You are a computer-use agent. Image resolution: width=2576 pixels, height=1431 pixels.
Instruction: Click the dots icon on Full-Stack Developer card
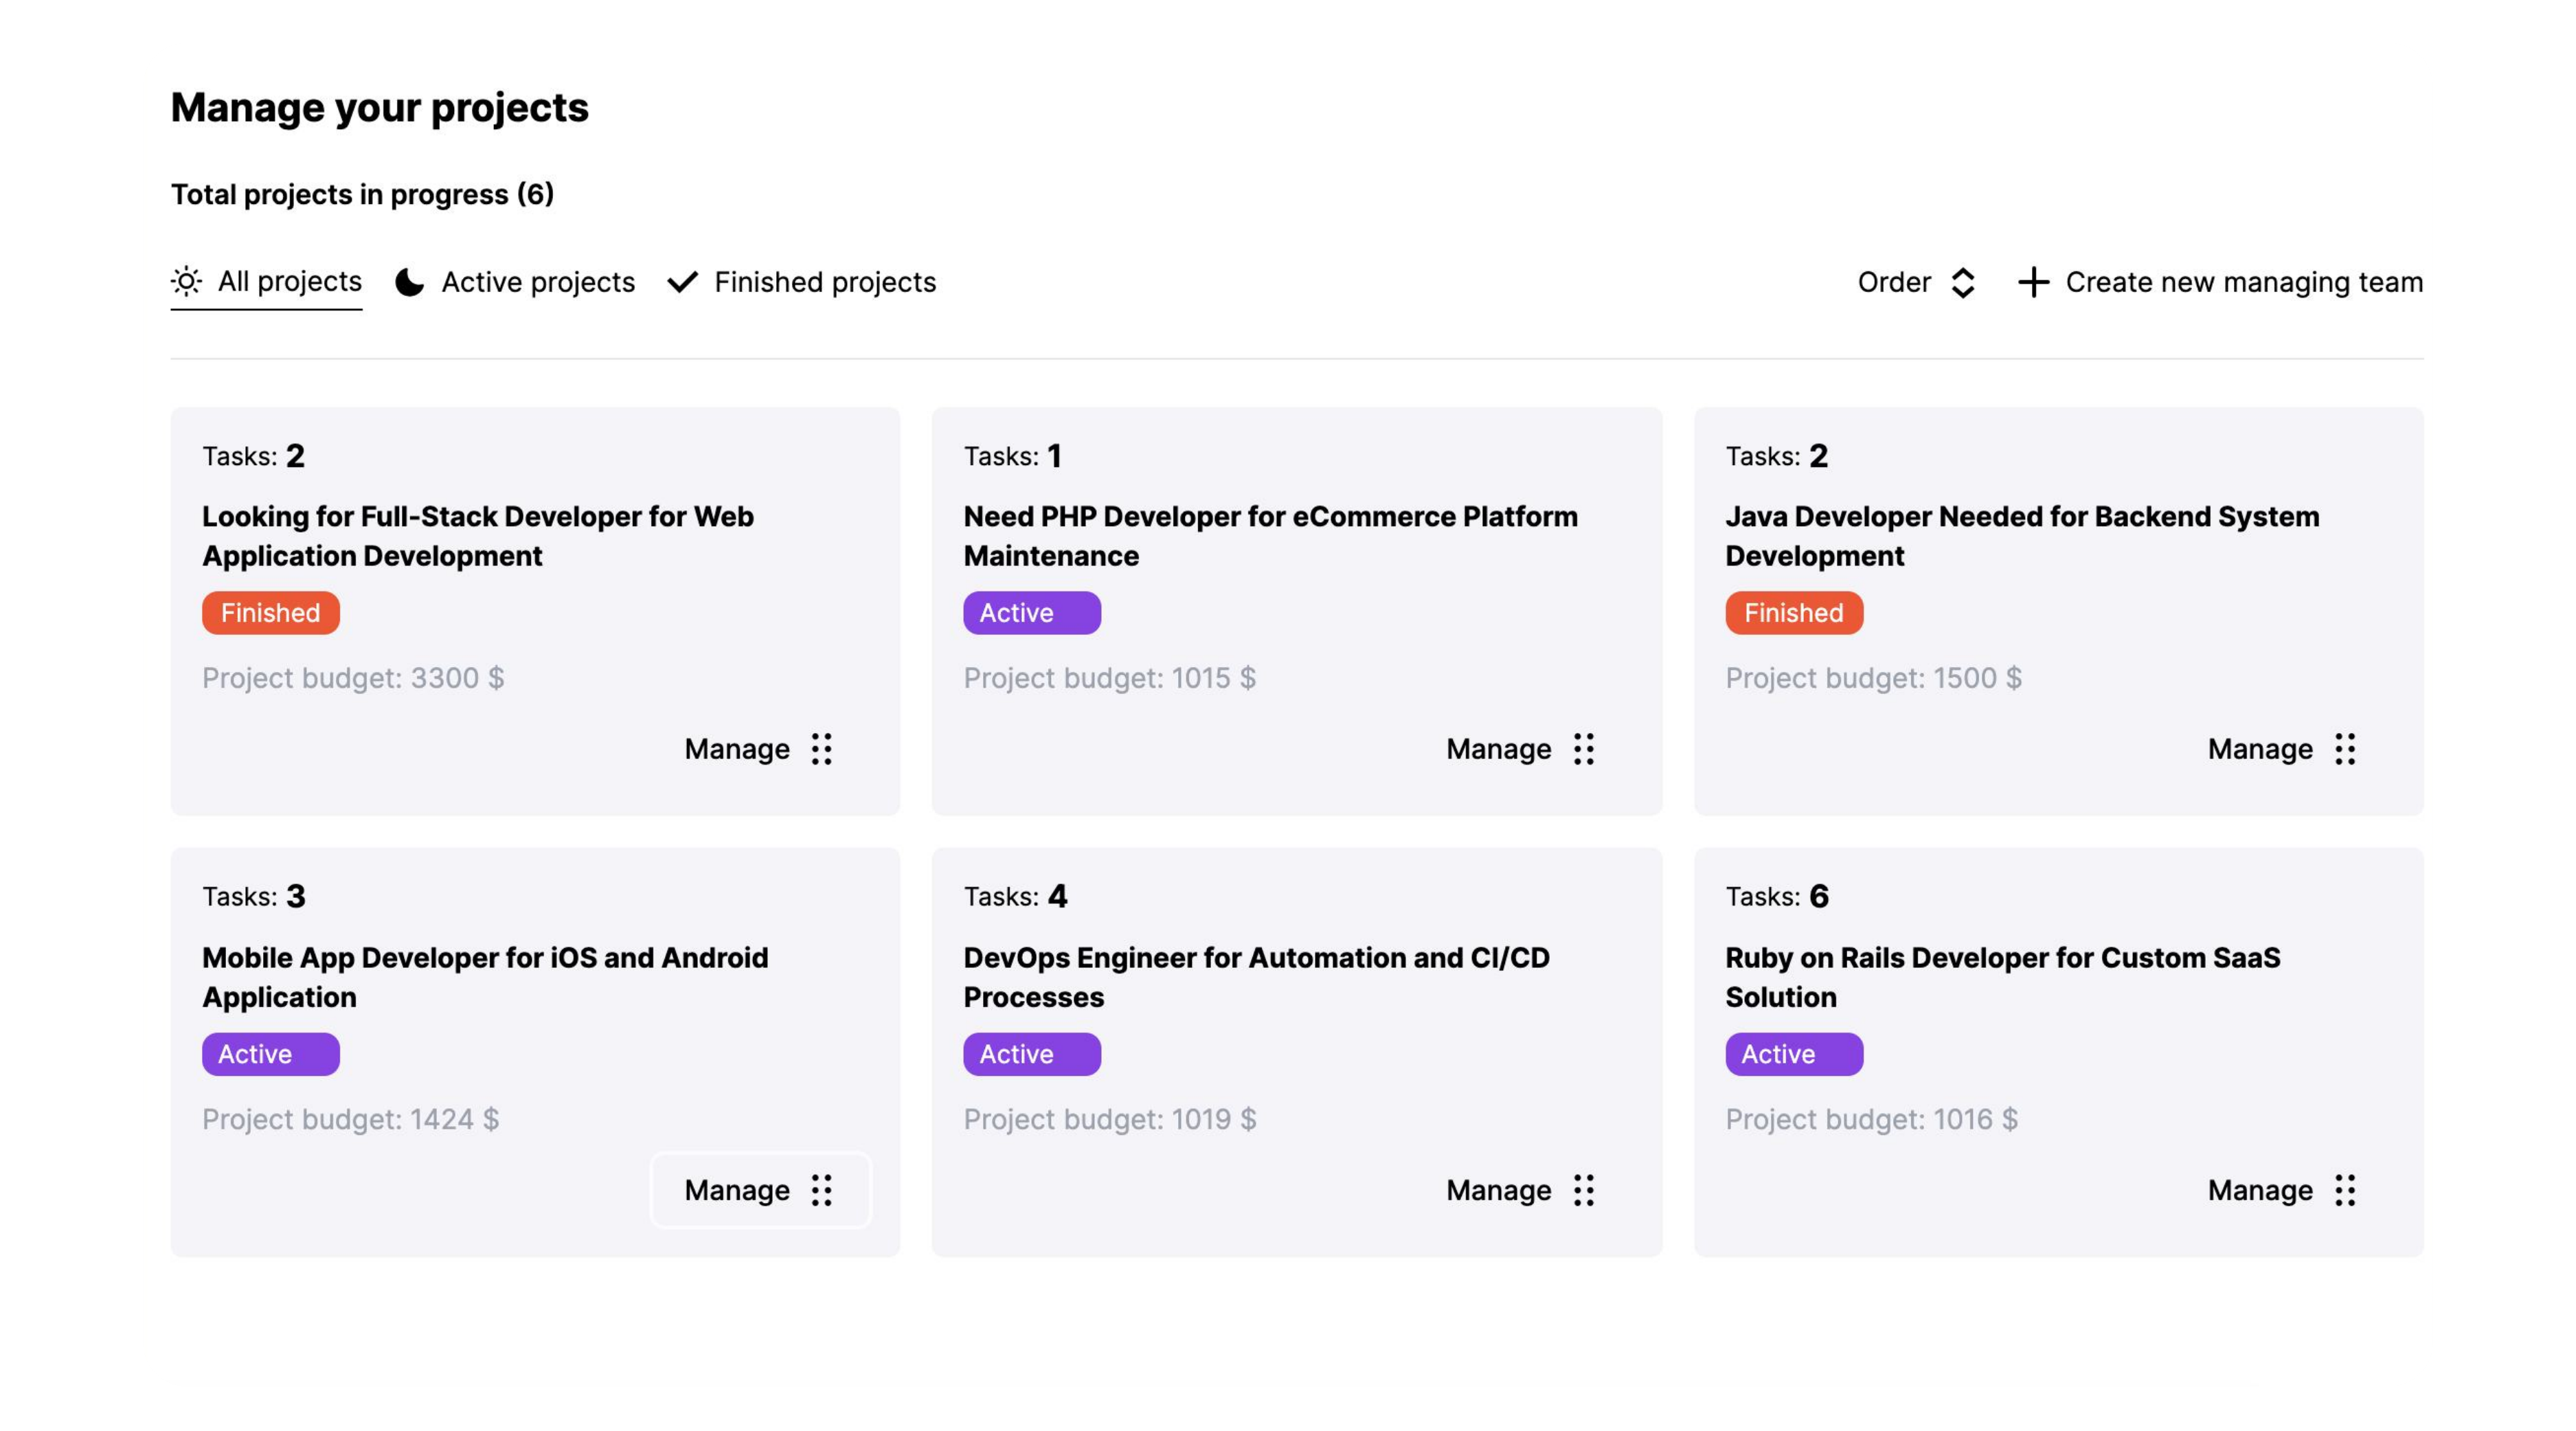822,749
